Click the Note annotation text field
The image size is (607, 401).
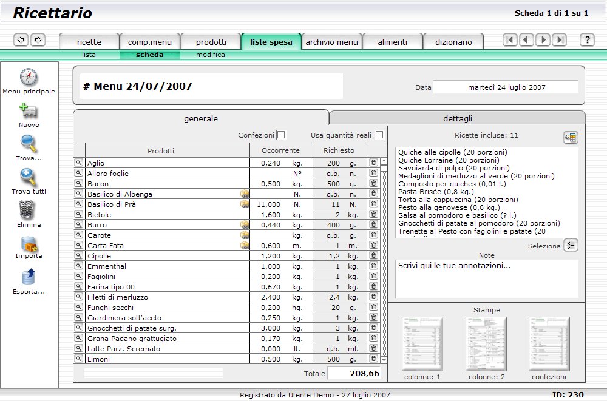[x=487, y=278]
